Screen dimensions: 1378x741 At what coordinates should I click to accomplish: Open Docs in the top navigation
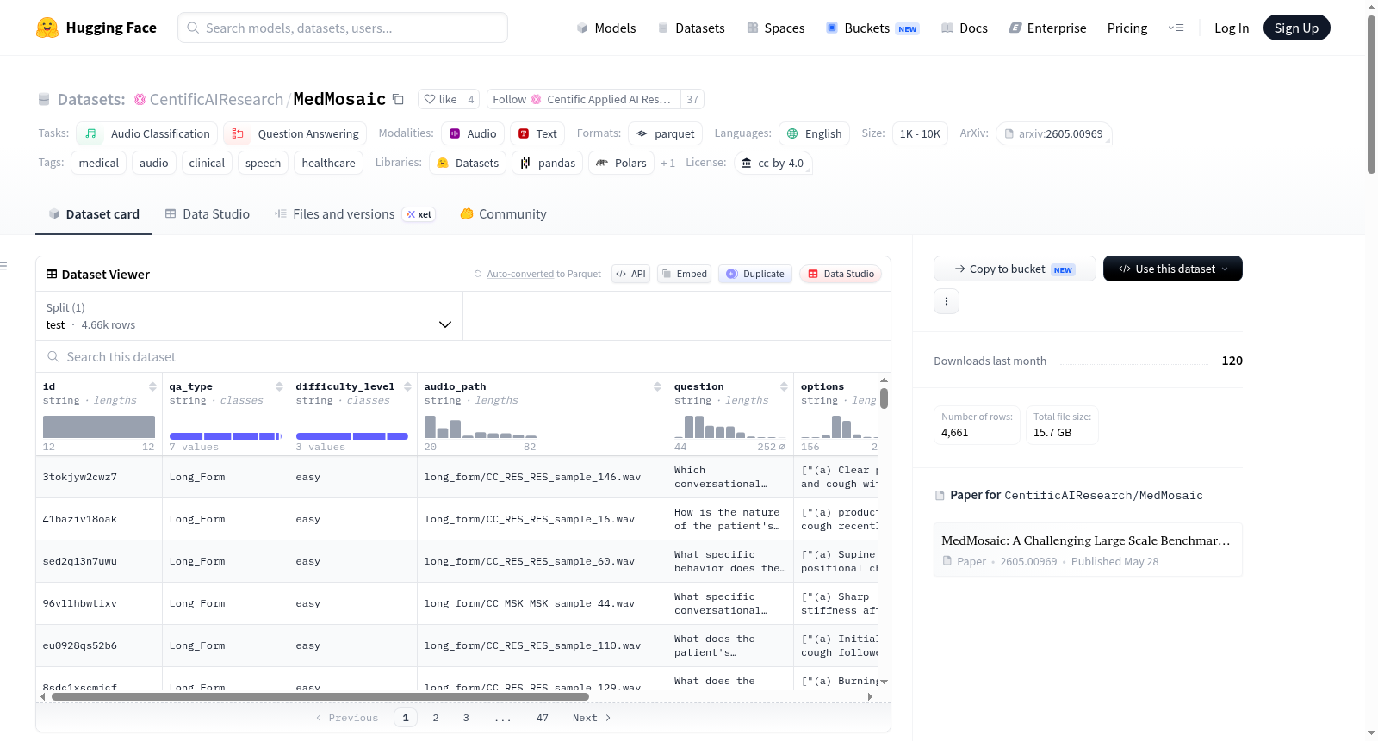(x=965, y=28)
